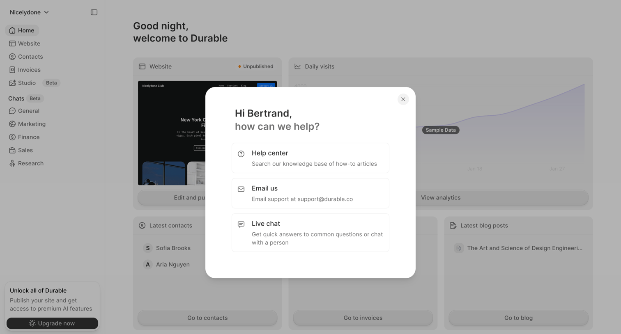Click the Live chat bubble icon
This screenshot has height=334, width=621.
[x=241, y=224]
